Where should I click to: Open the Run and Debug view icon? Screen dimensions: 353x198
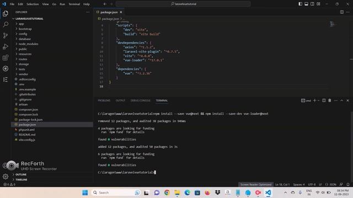click(x=6, y=46)
